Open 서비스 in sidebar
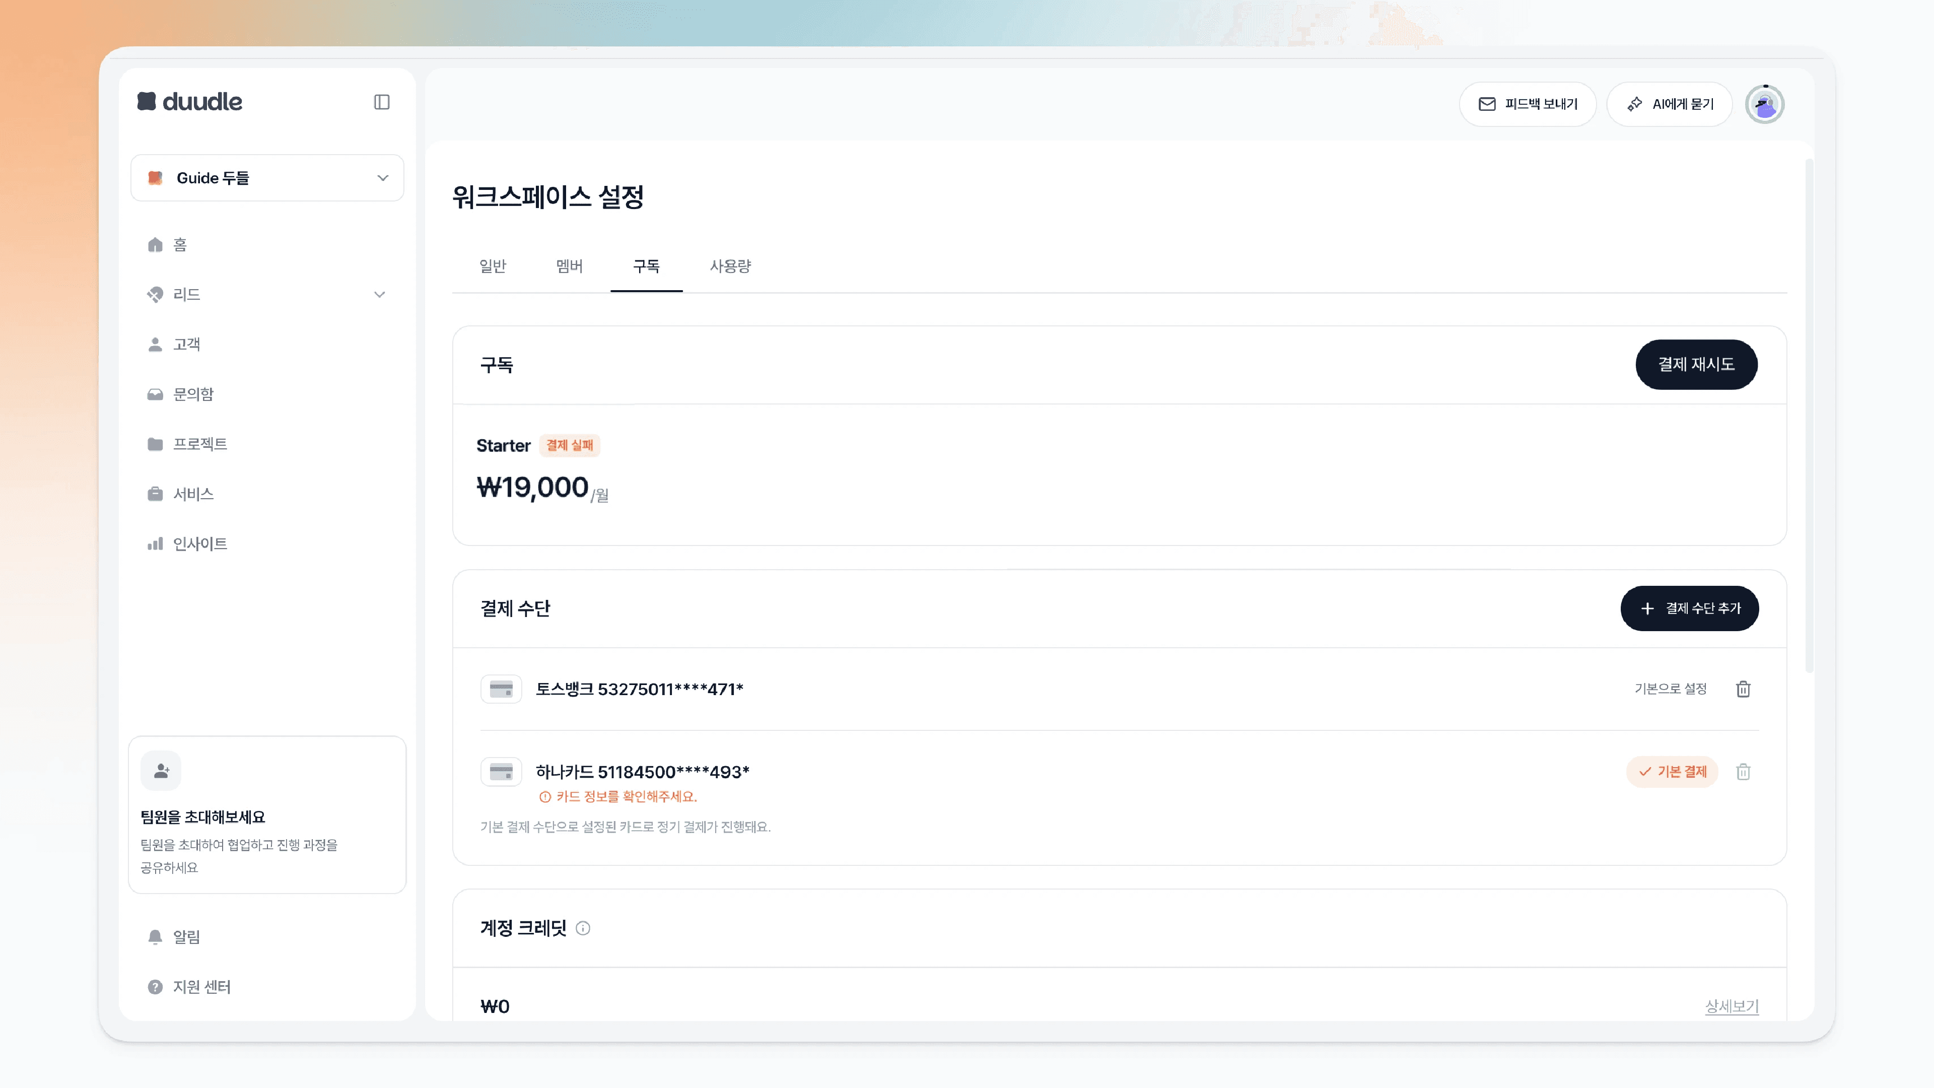This screenshot has height=1088, width=1934. (x=267, y=494)
